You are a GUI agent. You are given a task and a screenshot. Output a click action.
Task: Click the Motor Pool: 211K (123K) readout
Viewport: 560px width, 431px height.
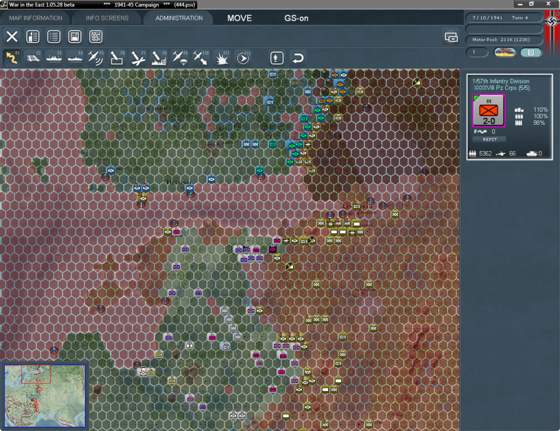pos(504,39)
